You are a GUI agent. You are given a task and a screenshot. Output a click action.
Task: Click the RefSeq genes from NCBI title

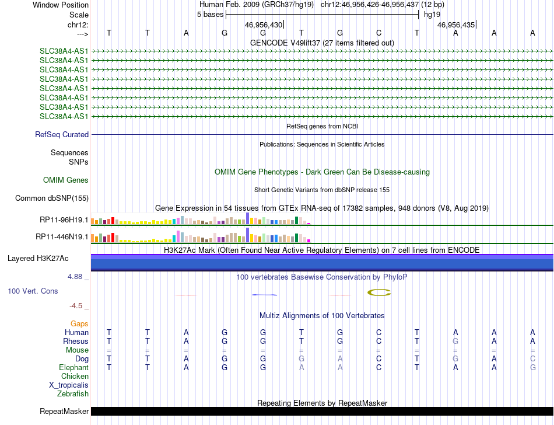coord(322,126)
